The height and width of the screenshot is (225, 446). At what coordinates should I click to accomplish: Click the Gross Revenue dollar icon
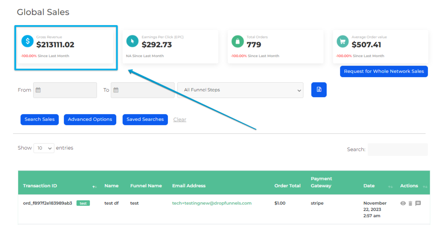pos(28,41)
